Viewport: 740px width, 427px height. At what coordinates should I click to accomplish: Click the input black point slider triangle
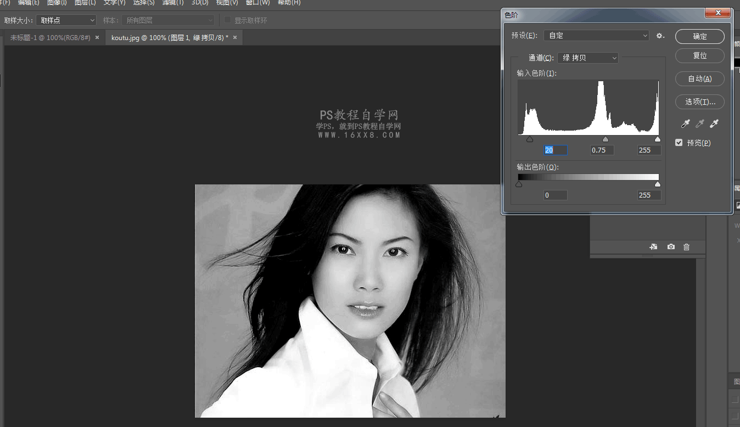tap(530, 139)
